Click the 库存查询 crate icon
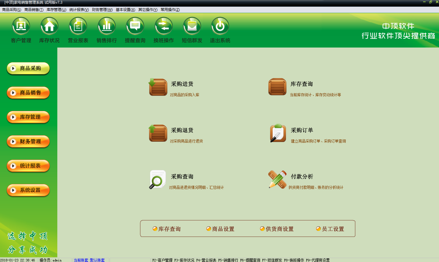 point(277,87)
